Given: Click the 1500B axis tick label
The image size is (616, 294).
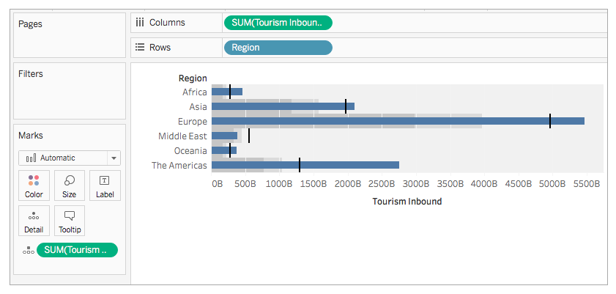Looking at the screenshot, I should click(313, 184).
